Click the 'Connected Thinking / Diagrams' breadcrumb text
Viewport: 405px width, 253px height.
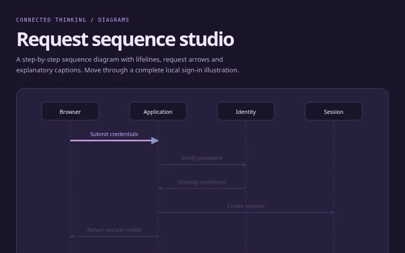coord(72,20)
